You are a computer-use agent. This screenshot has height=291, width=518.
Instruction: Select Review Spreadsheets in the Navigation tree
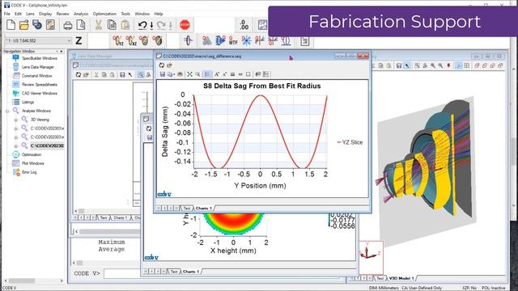click(x=40, y=85)
